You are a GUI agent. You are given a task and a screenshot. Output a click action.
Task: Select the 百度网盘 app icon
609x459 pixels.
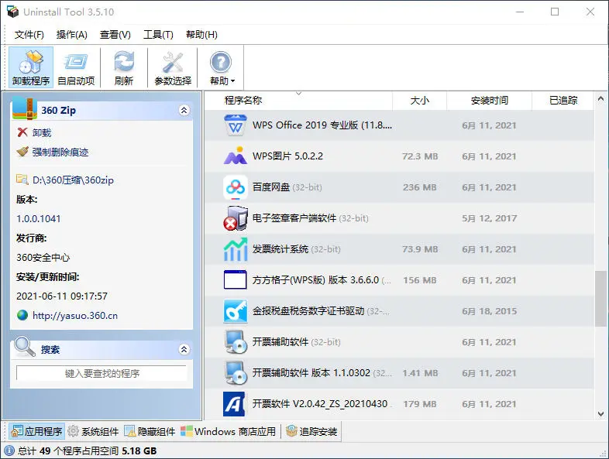point(236,187)
